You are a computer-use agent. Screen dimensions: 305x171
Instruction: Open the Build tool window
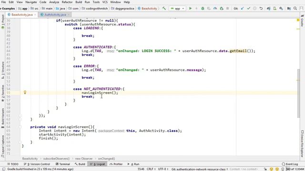tap(80, 164)
